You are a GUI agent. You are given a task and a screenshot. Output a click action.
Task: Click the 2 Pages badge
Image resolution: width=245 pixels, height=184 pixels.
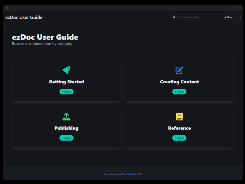pyautogui.click(x=66, y=138)
